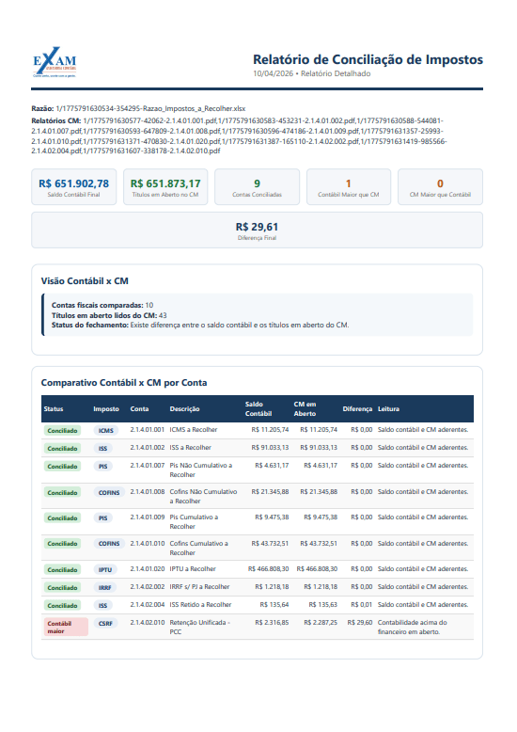517x732 pixels.
Task: Click Saldo Contábil R$ 2.316,85 in the CSRF row
Action: click(272, 622)
